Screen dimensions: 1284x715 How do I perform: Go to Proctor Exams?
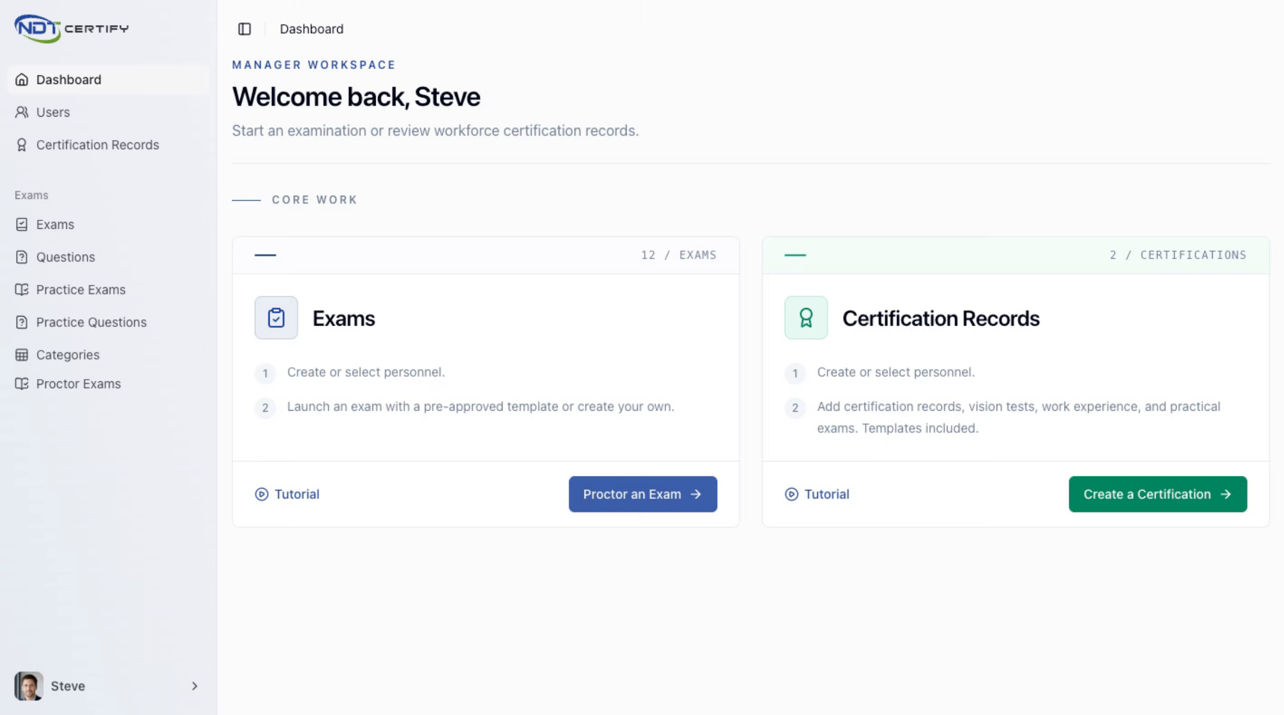click(109, 384)
